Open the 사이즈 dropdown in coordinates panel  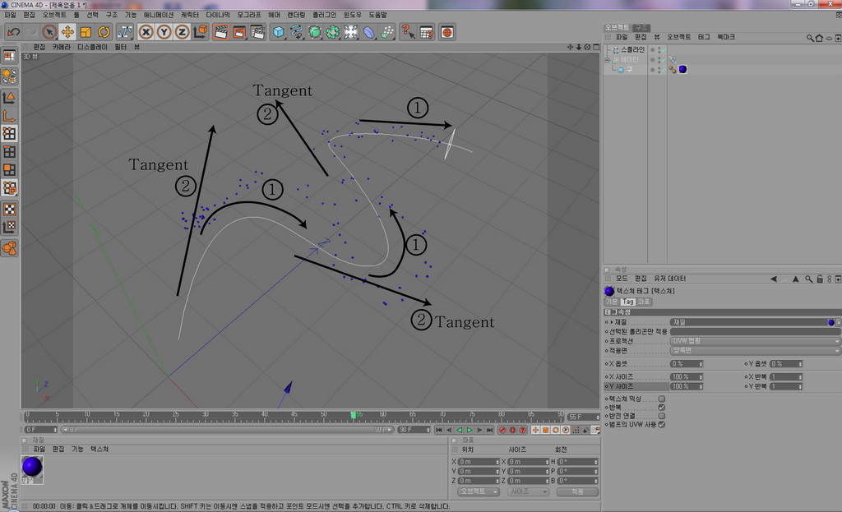[529, 491]
